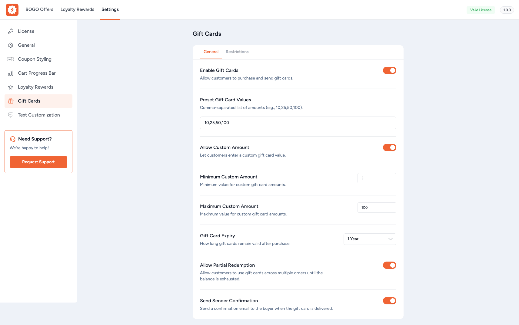Toggle off Send Sender Confirmation
The height and width of the screenshot is (325, 519).
point(390,301)
